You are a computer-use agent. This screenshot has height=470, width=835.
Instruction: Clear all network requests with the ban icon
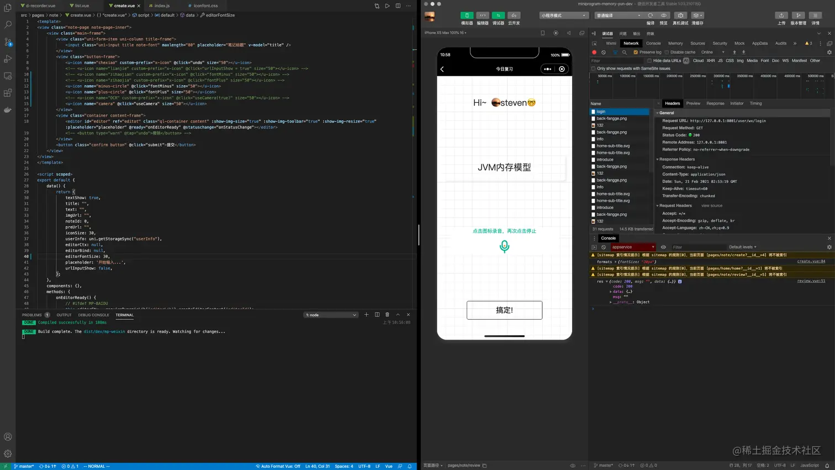(x=603, y=52)
